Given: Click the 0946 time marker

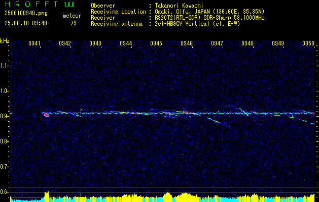Looking at the screenshot, I should click(x=187, y=43).
